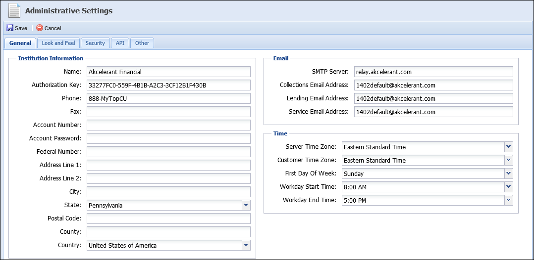The width and height of the screenshot is (534, 260).
Task: Click the Account Password field
Action: tap(168, 138)
